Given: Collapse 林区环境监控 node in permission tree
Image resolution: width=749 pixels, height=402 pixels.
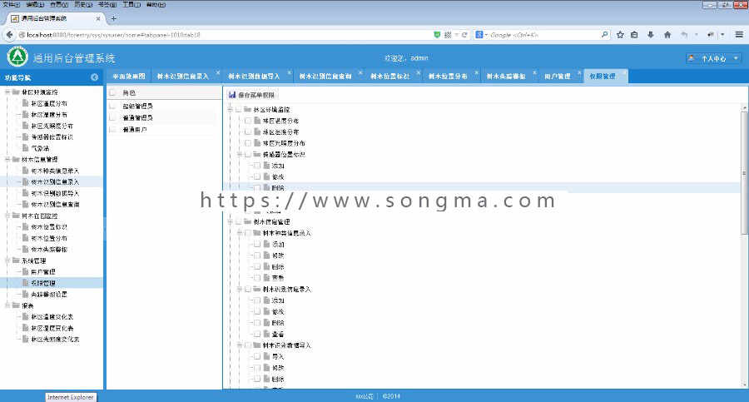Looking at the screenshot, I should coord(230,110).
